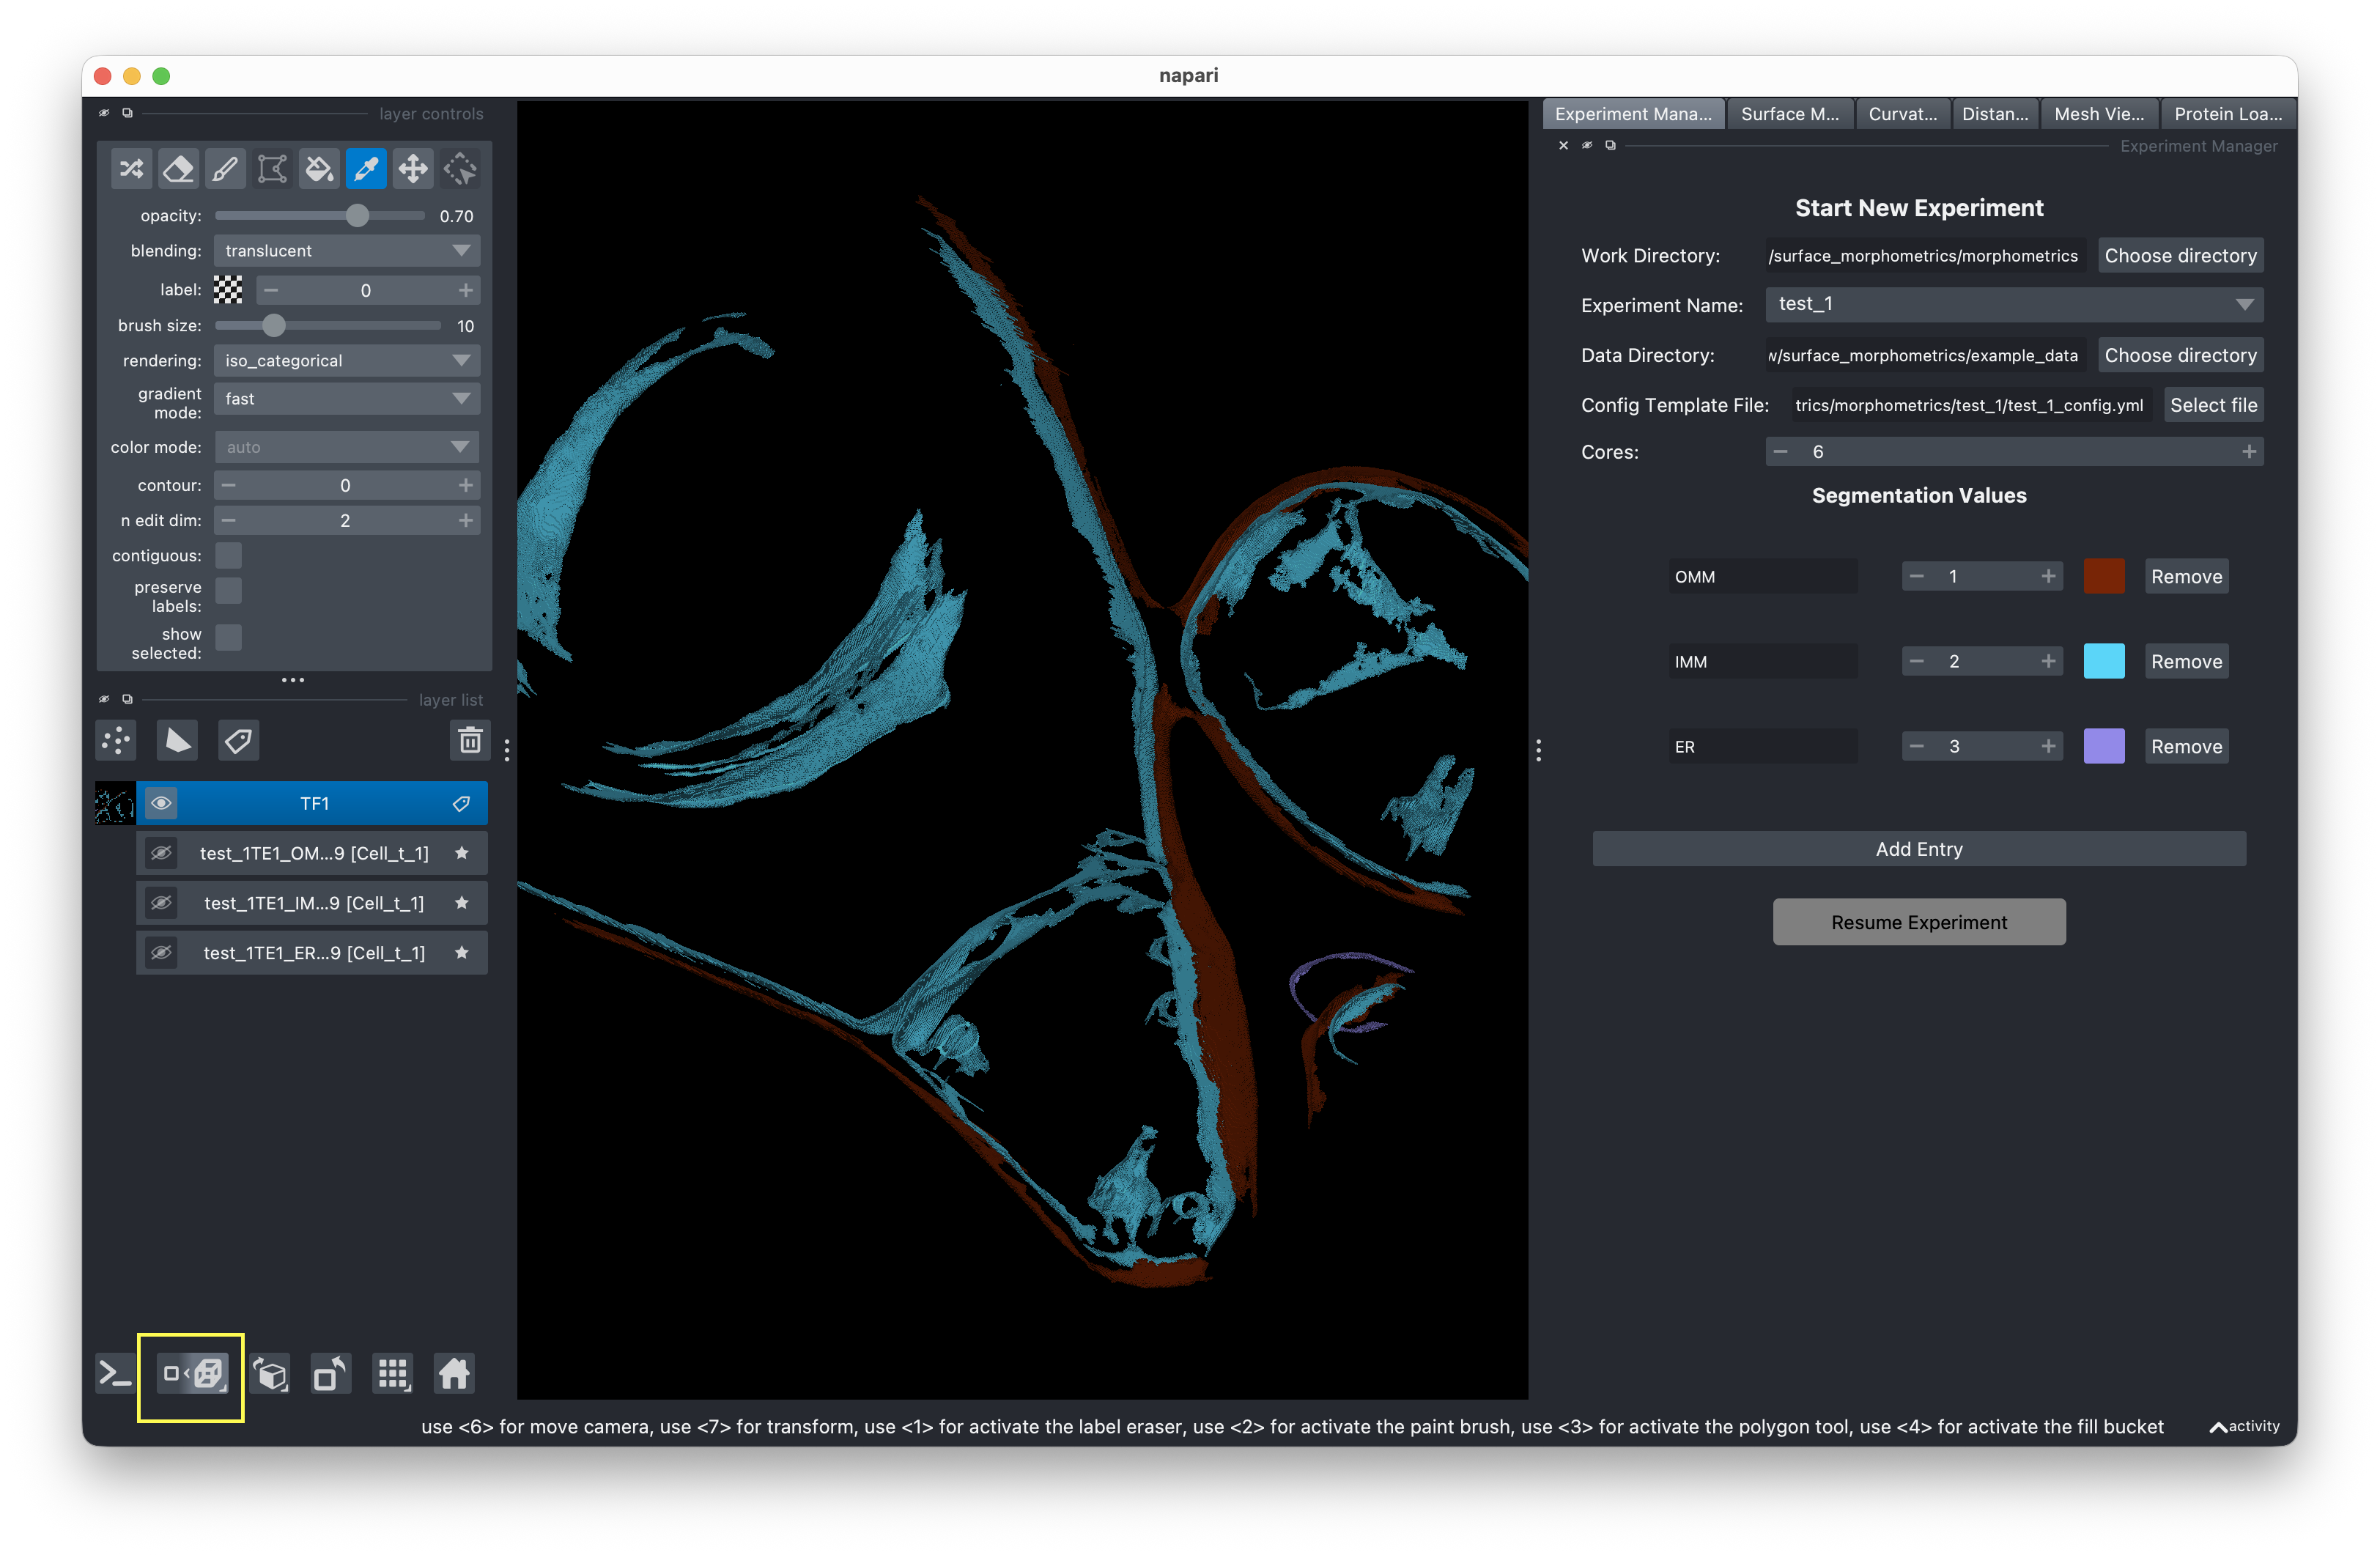Enable the show selected checkbox
2380x1555 pixels.
(x=229, y=638)
